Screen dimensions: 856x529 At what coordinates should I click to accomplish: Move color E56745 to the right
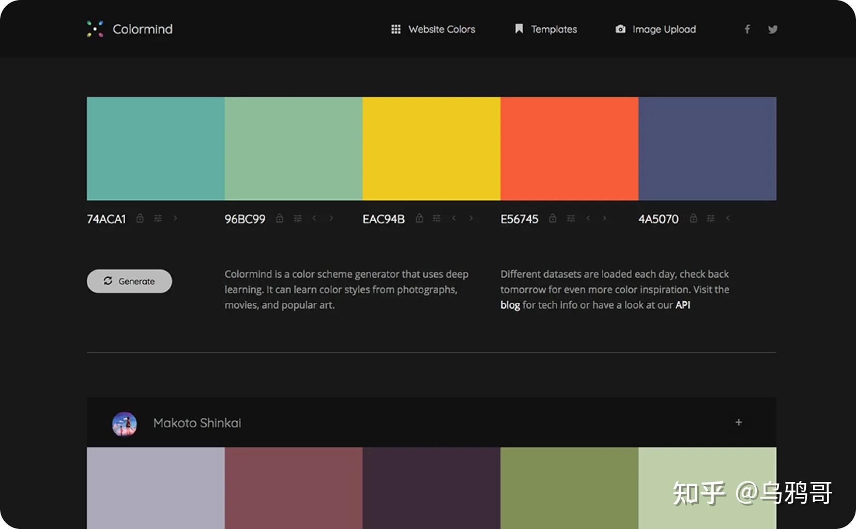pyautogui.click(x=604, y=219)
